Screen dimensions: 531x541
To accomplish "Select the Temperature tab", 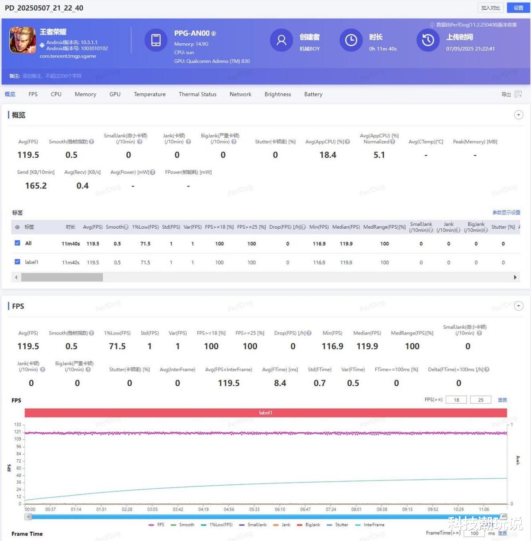I will 150,94.
